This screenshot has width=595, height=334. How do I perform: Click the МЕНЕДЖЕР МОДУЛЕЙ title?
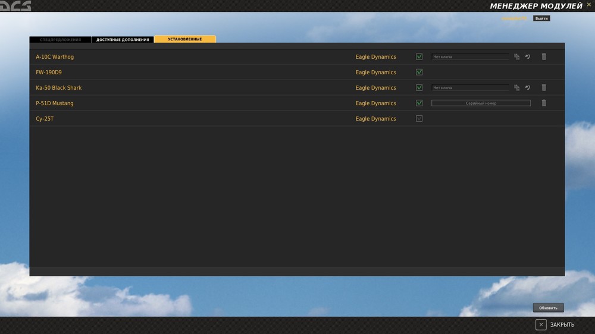(x=536, y=6)
